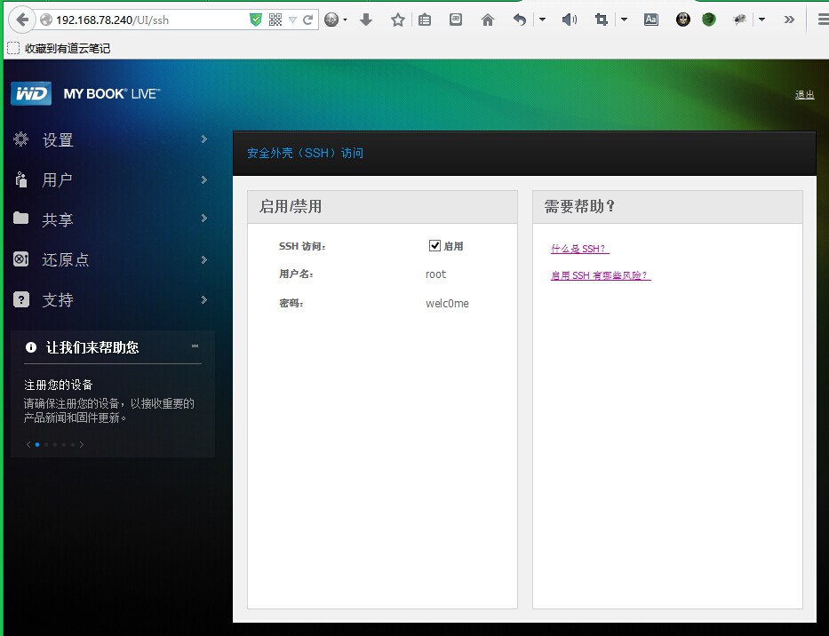Screen dimensions: 829x636
Task: Select the last help carousel dot
Action: [x=73, y=445]
